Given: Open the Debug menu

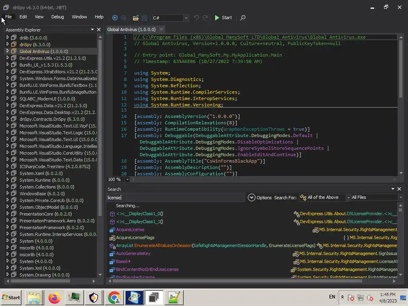Looking at the screenshot, I should point(57,17).
